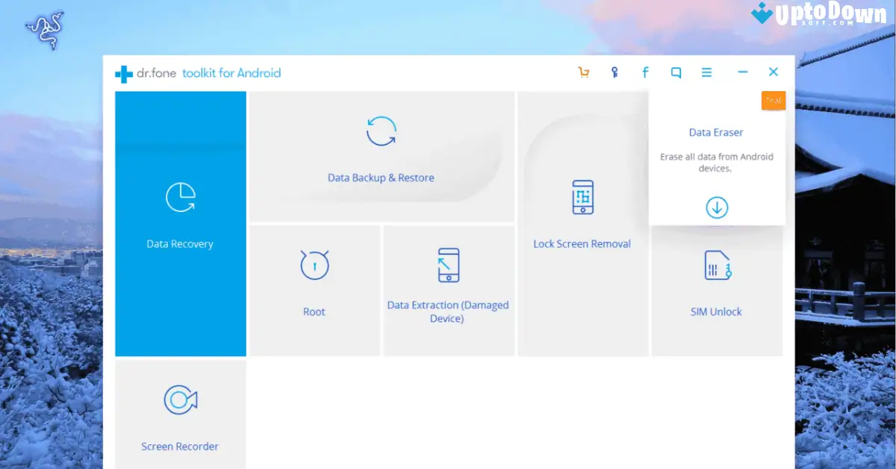Start the Screen Recorder tool
Image resolution: width=896 pixels, height=469 pixels.
pos(179,411)
